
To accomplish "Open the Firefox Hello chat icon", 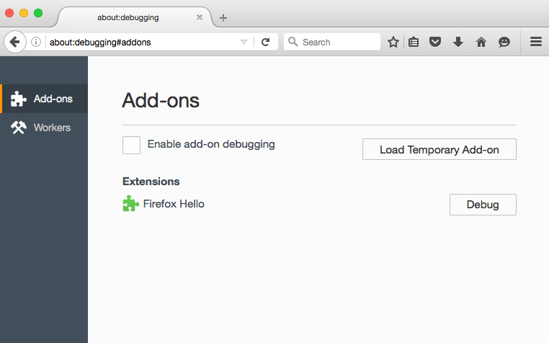I will click(504, 42).
